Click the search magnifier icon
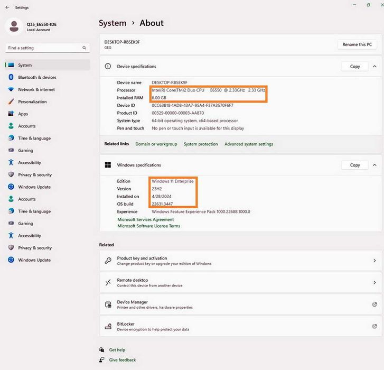Image resolution: width=384 pixels, height=370 pixels. [84, 48]
